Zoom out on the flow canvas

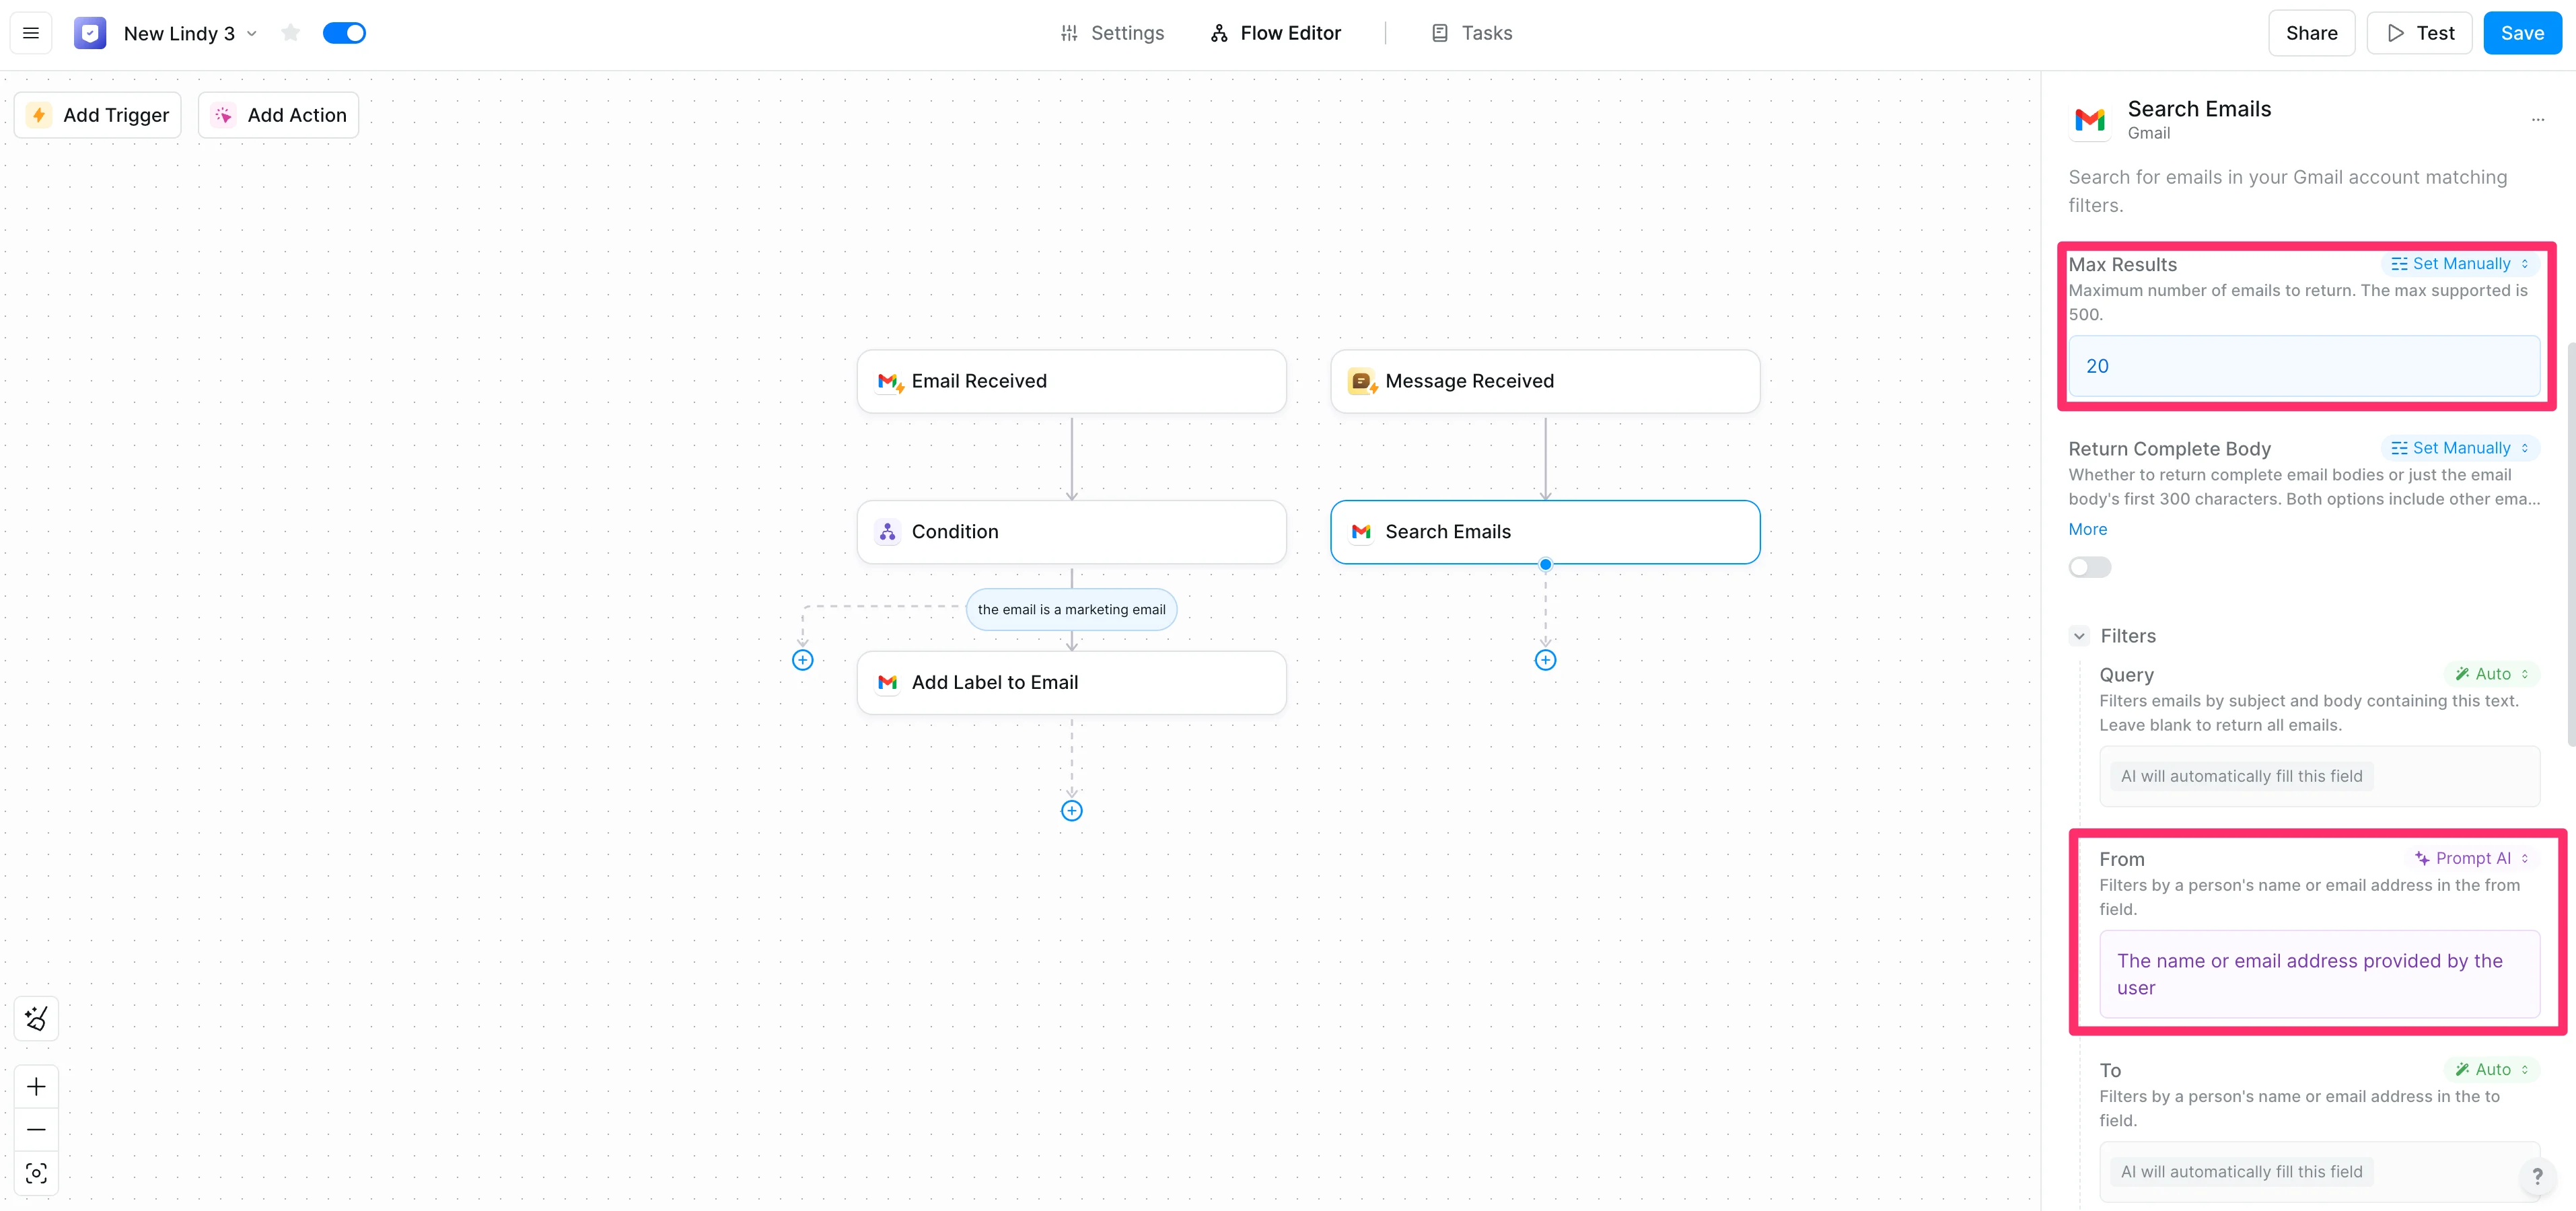pos(36,1129)
